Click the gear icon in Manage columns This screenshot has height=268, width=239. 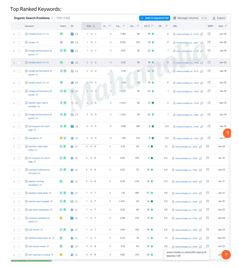(175, 18)
